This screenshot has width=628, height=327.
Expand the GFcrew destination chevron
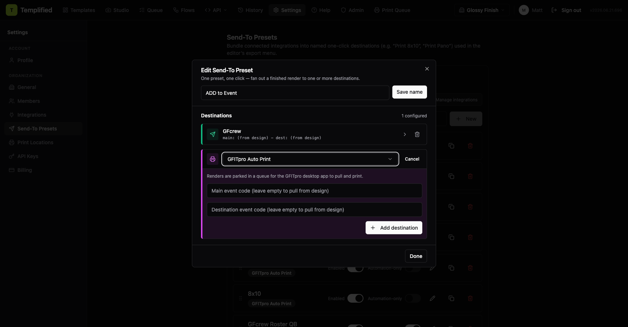coord(405,134)
